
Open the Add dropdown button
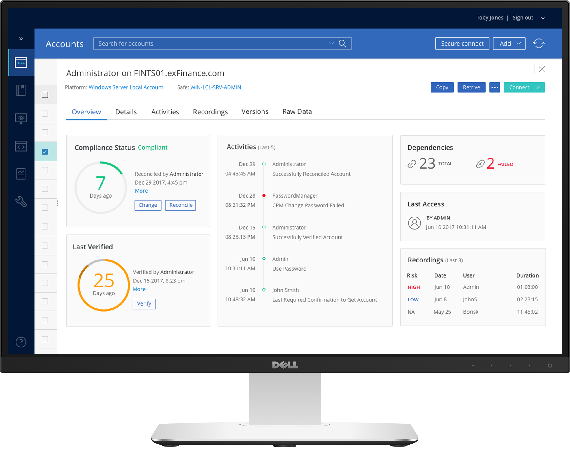pos(509,44)
